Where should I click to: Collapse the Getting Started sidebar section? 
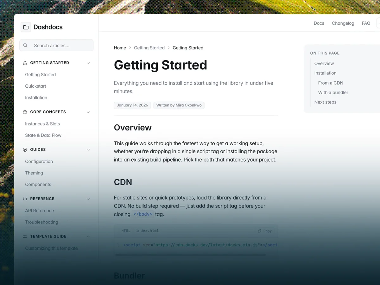(88, 63)
